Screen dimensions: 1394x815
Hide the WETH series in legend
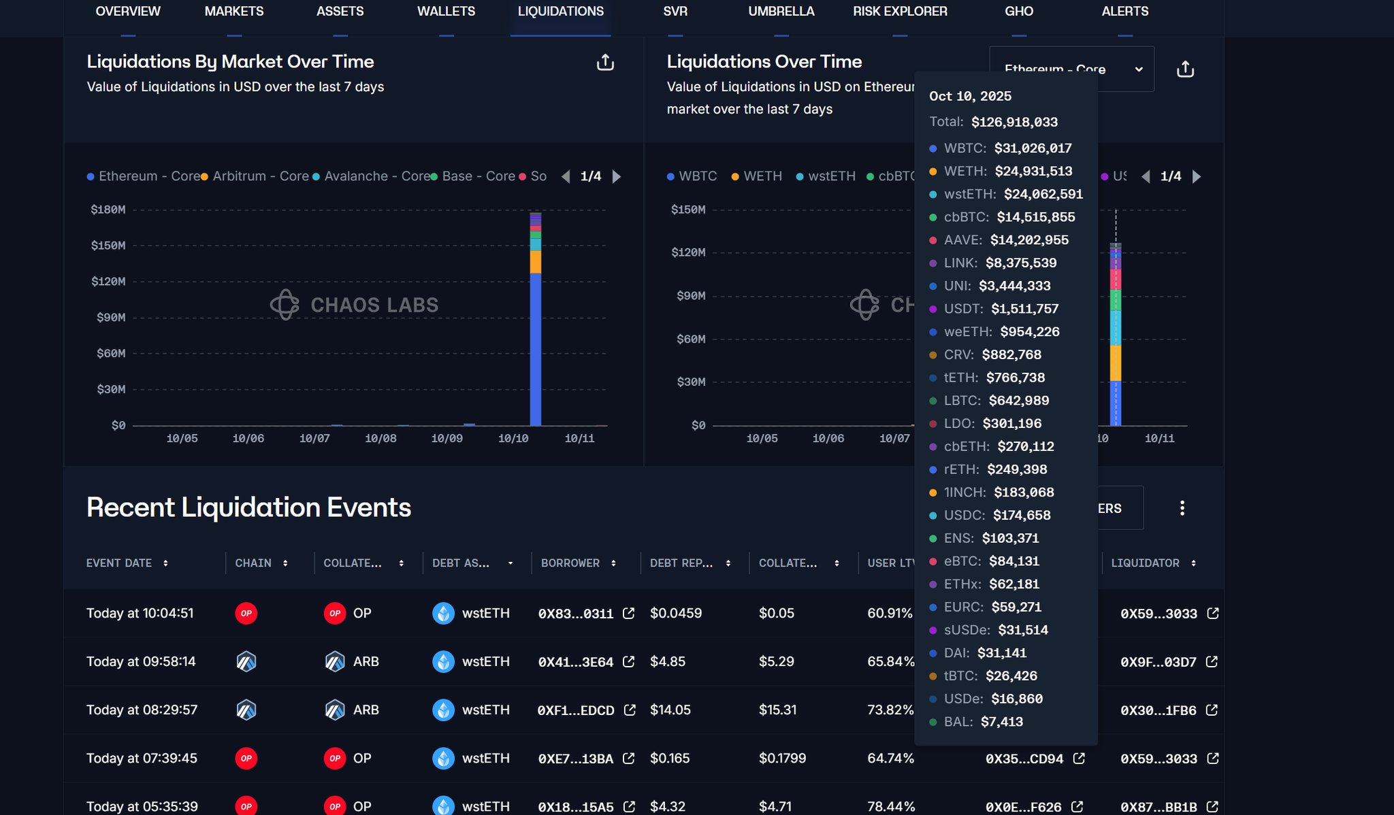coord(762,176)
